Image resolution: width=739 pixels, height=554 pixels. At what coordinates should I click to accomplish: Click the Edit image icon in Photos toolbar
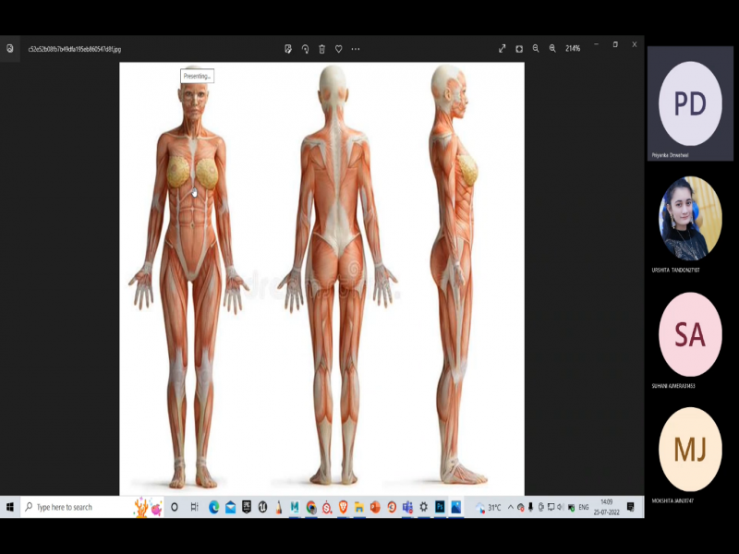coord(288,48)
